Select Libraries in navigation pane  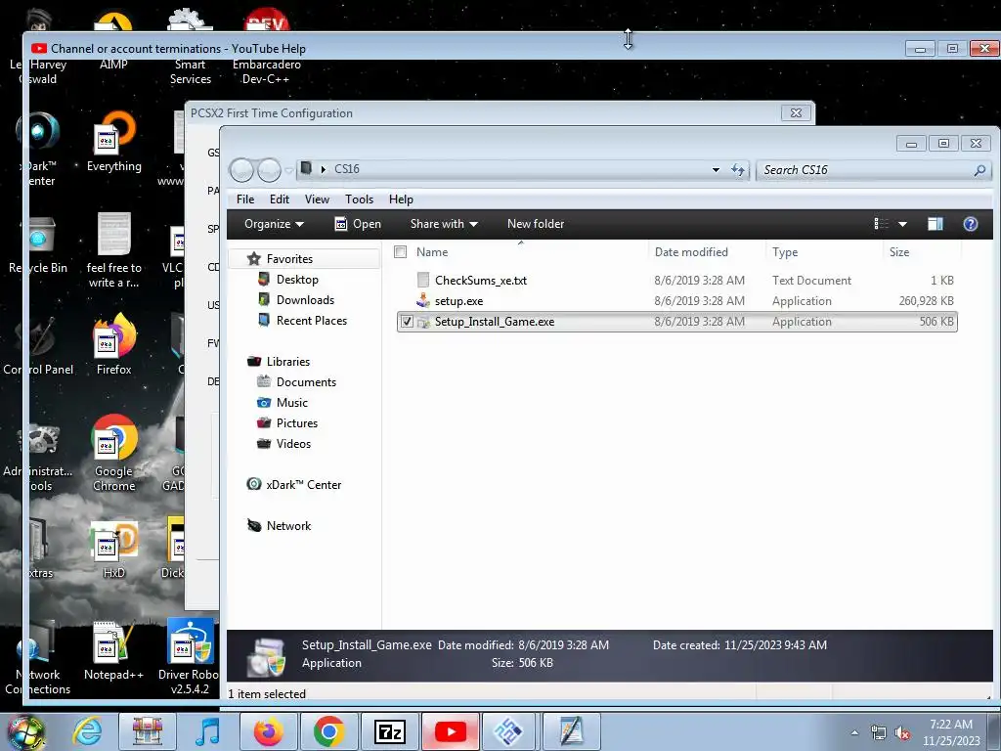pos(288,362)
